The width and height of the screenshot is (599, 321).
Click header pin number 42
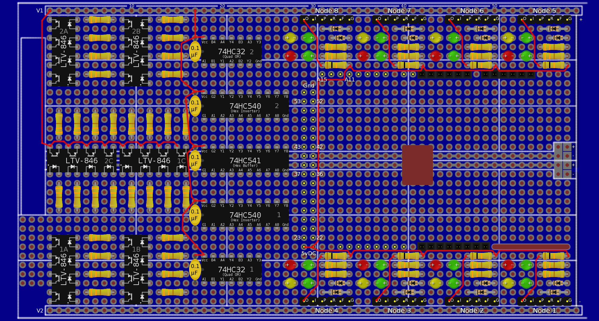click(320, 147)
